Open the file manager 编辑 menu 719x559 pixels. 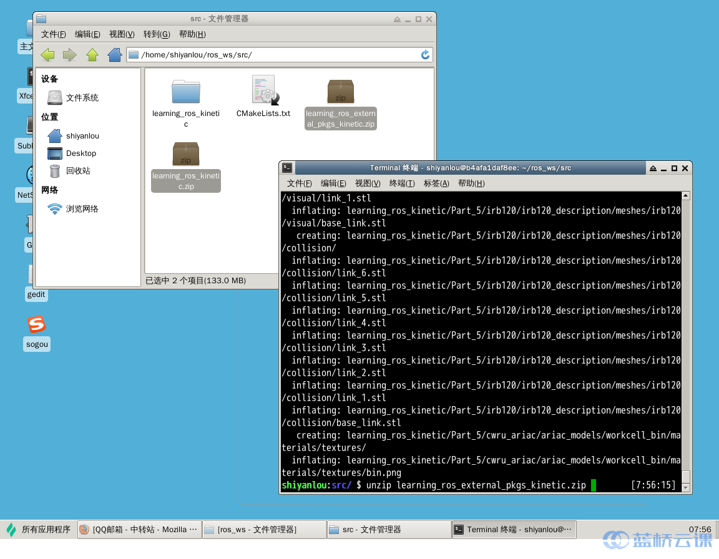coord(87,34)
